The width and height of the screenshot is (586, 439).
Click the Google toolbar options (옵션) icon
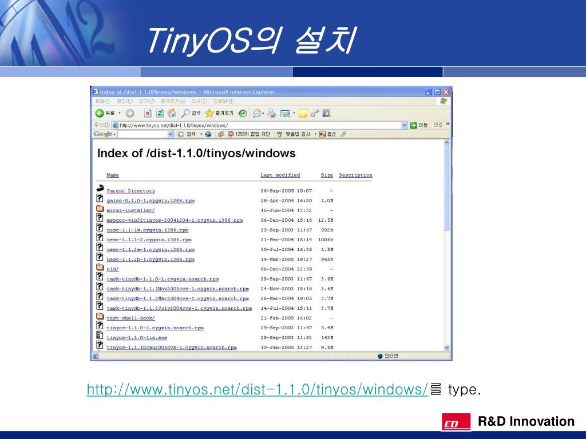pyautogui.click(x=322, y=134)
